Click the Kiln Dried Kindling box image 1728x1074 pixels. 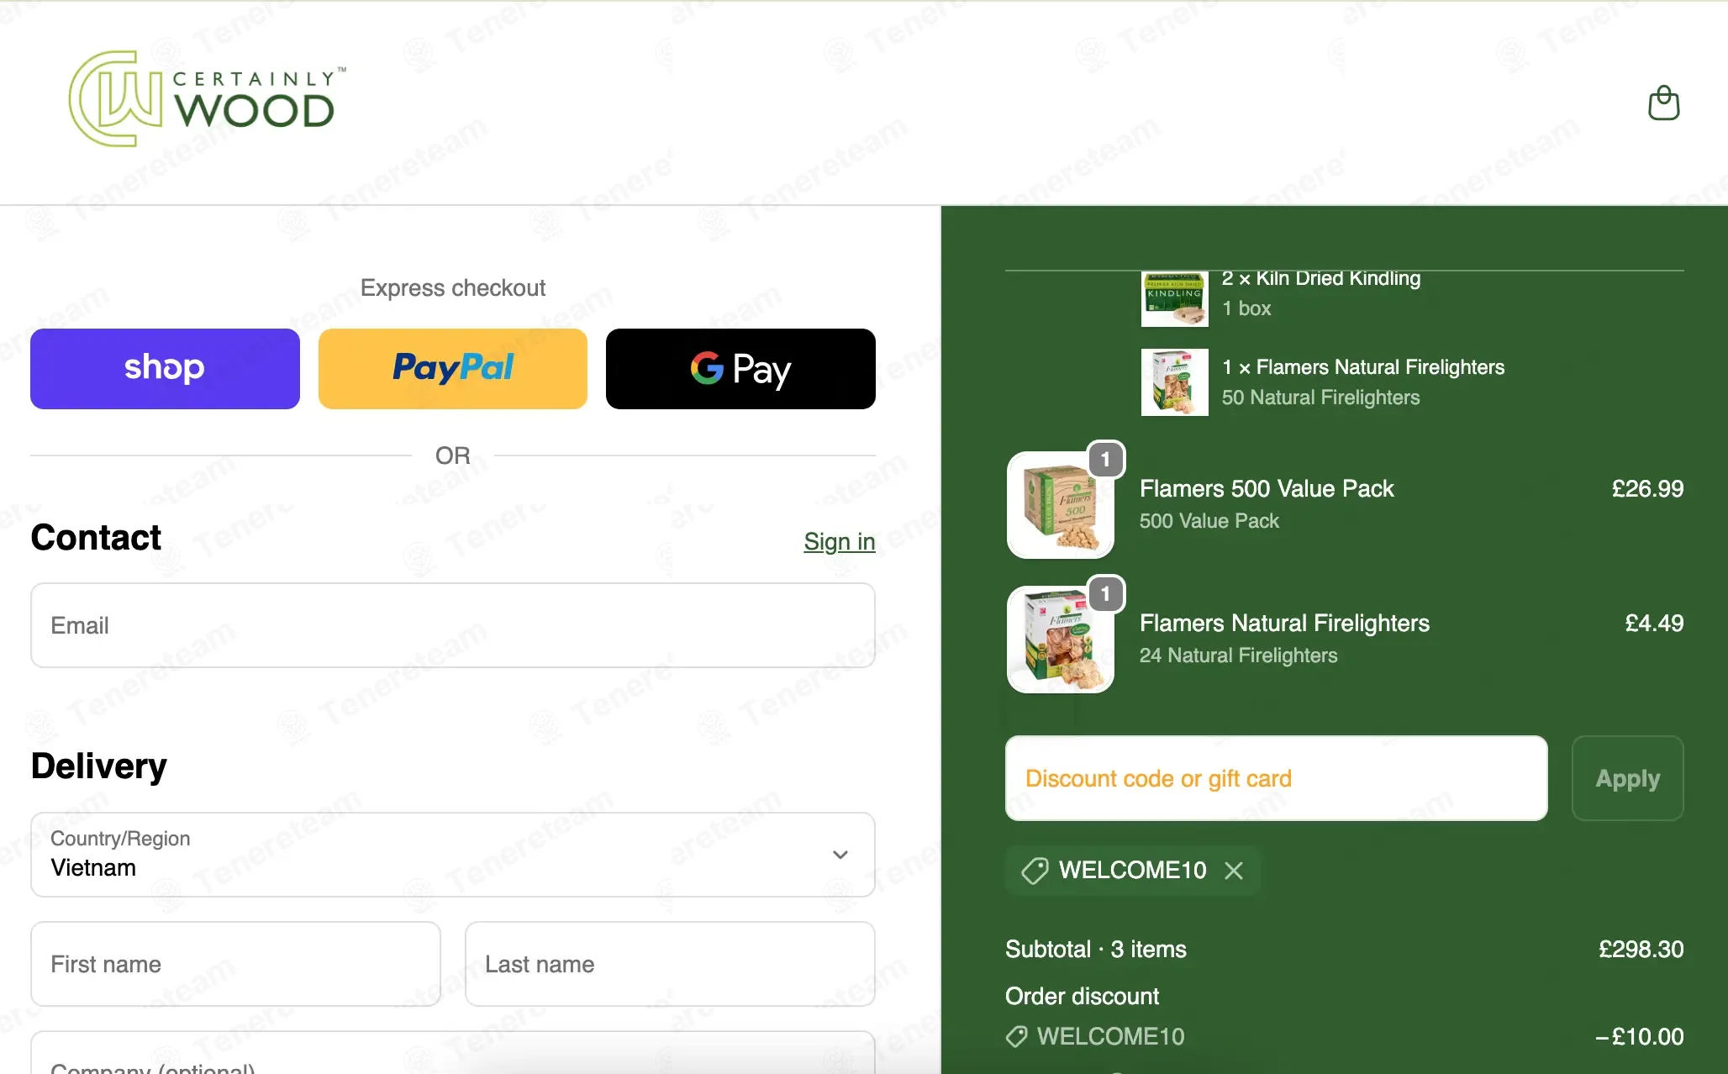[x=1174, y=299]
